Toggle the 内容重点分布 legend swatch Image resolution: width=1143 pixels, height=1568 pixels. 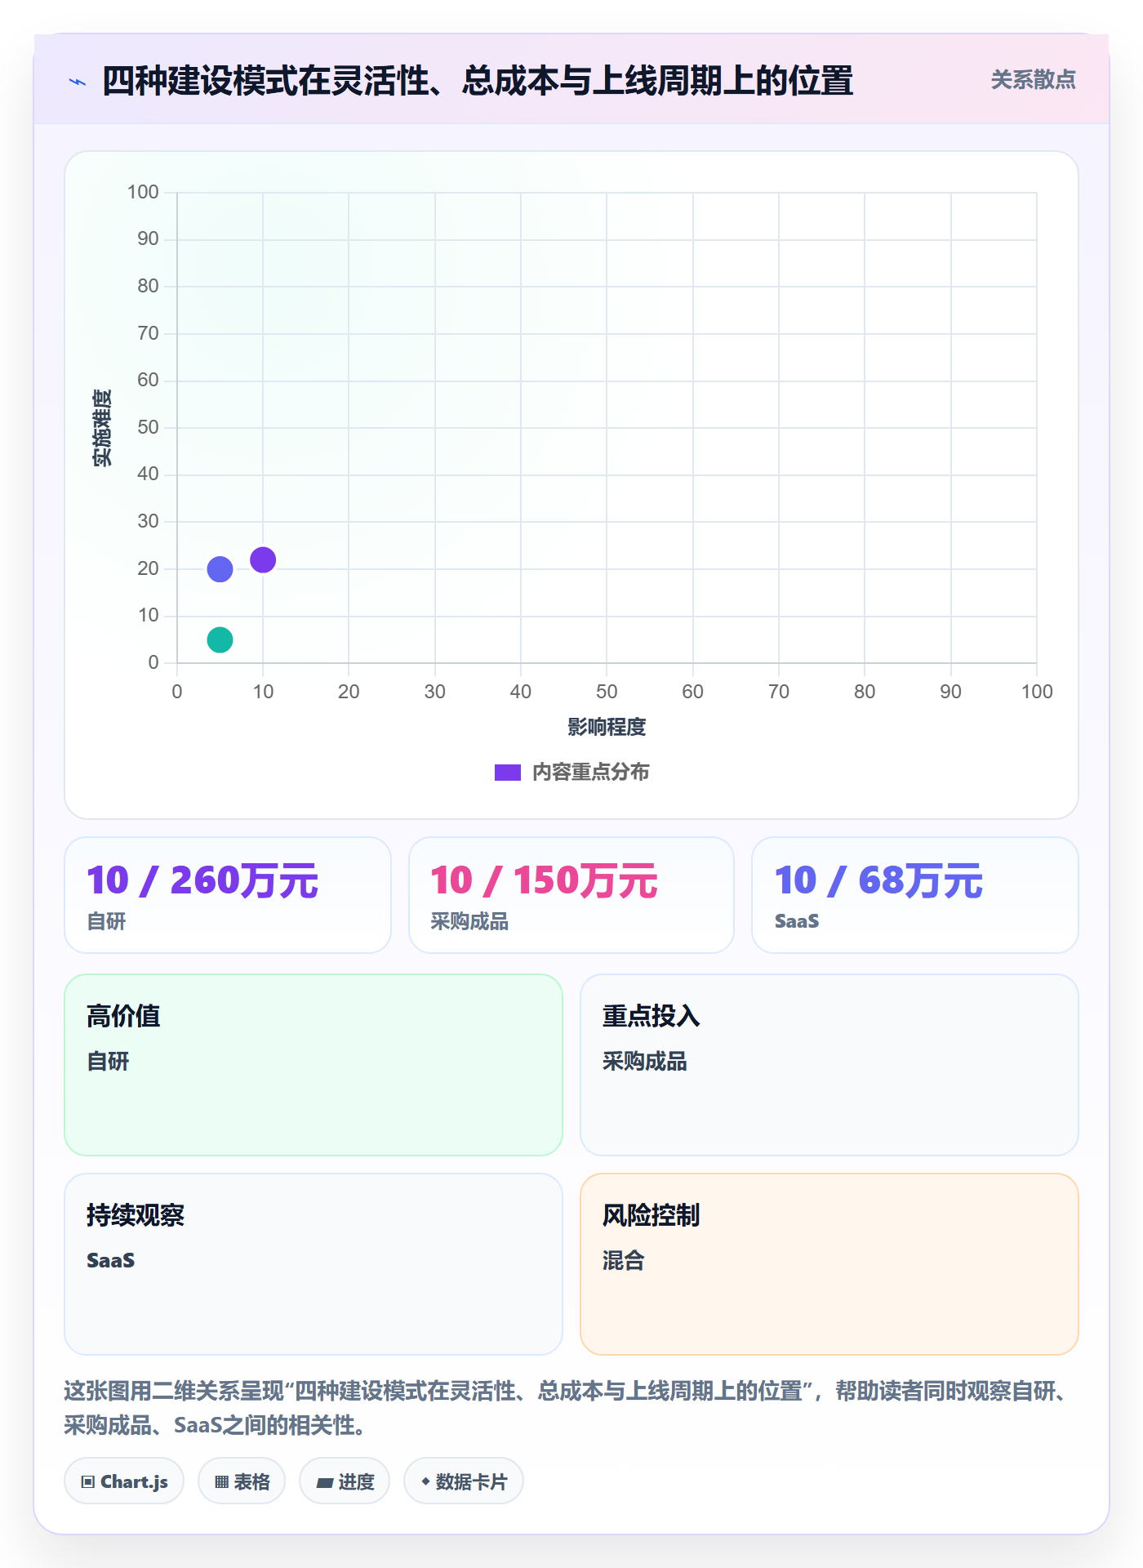[508, 773]
